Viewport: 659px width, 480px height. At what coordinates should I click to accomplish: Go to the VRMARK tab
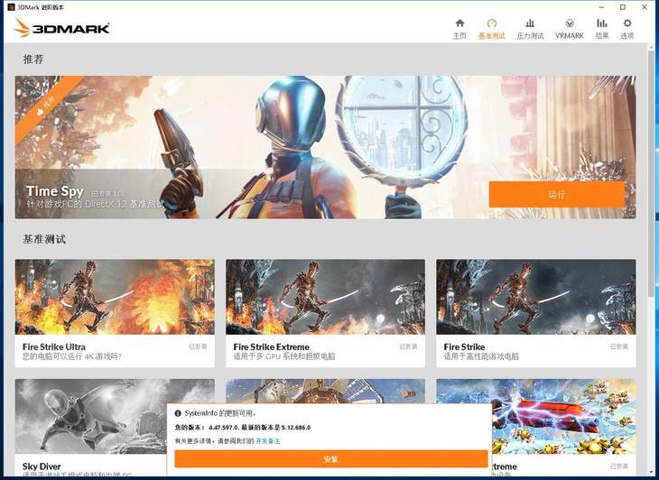(x=569, y=29)
